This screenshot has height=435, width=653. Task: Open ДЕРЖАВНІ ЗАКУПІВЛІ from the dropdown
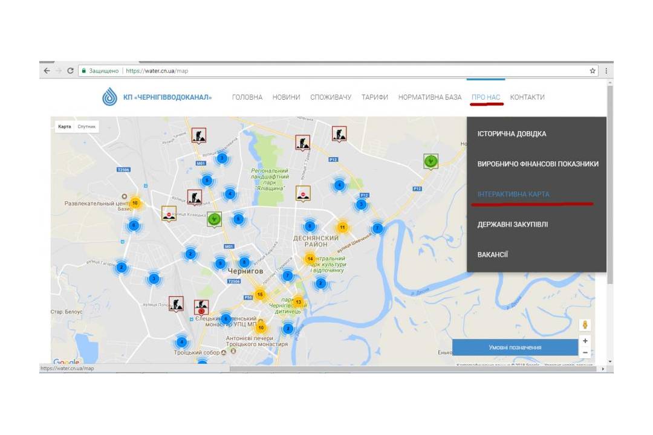(513, 224)
